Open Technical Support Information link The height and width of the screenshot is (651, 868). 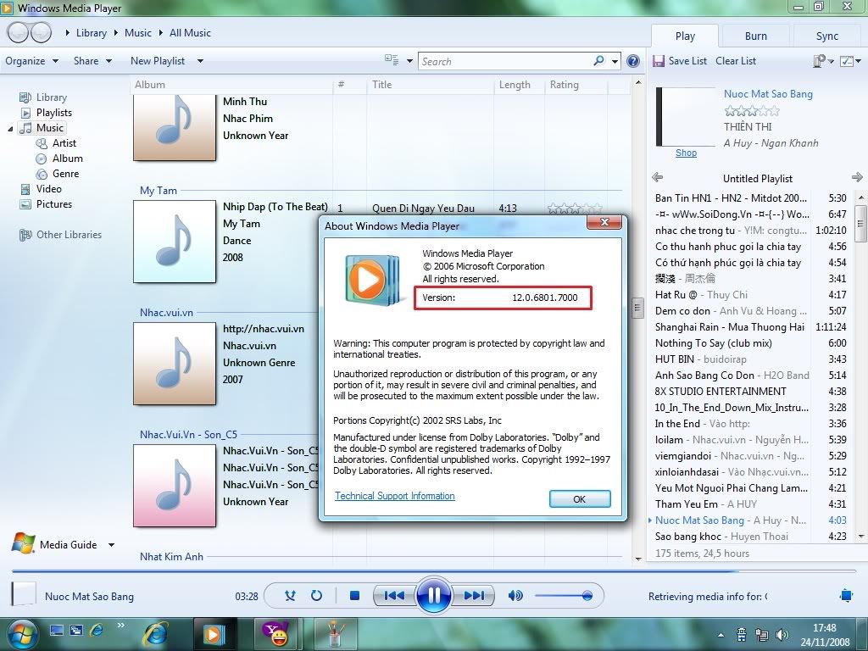[x=395, y=496]
